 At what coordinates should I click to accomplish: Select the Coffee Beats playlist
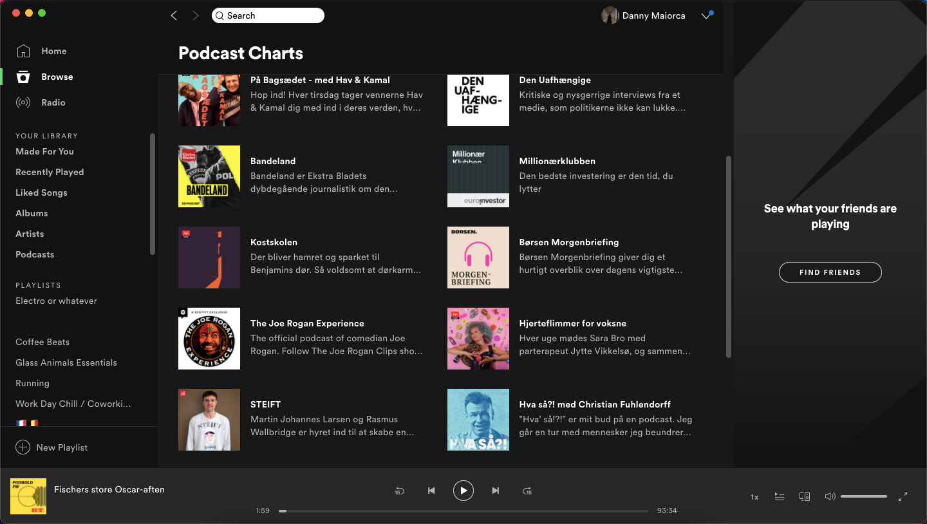click(x=42, y=342)
